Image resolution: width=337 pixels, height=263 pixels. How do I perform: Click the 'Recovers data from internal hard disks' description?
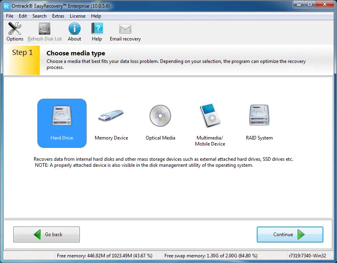(x=164, y=159)
